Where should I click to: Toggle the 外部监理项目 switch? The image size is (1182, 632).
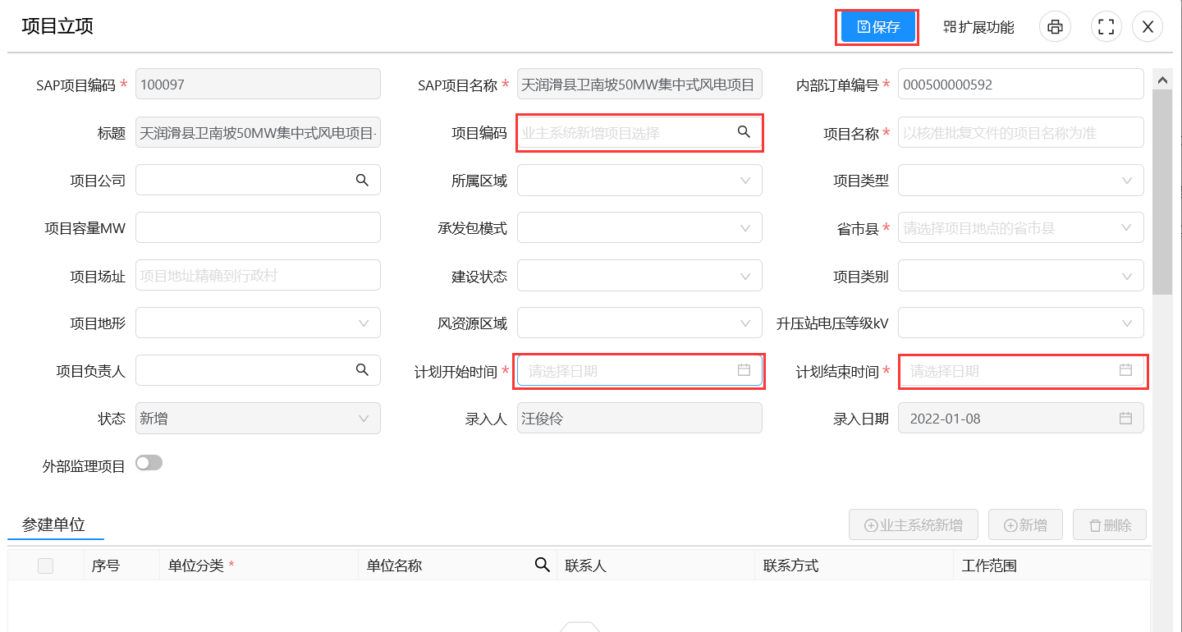click(149, 463)
